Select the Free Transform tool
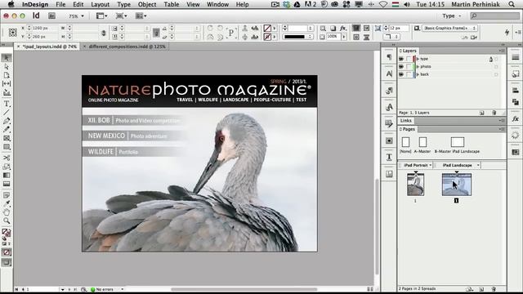This screenshot has height=294, width=523. click(7, 167)
